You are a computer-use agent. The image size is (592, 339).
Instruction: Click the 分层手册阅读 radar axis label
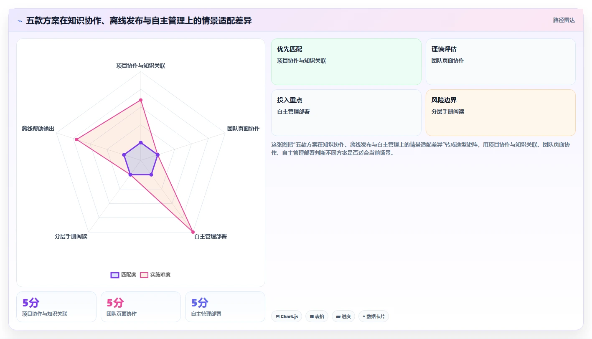[x=71, y=236]
